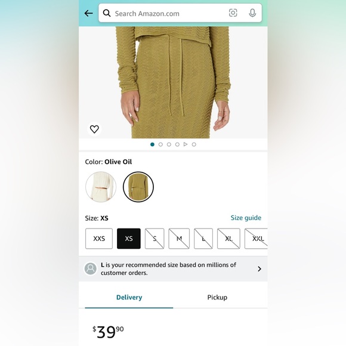This screenshot has height=346, width=346.
Task: Play the product video indicator
Action: [x=186, y=144]
